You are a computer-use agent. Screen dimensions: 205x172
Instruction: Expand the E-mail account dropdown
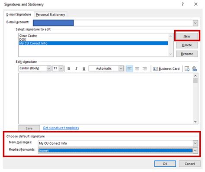point(195,23)
